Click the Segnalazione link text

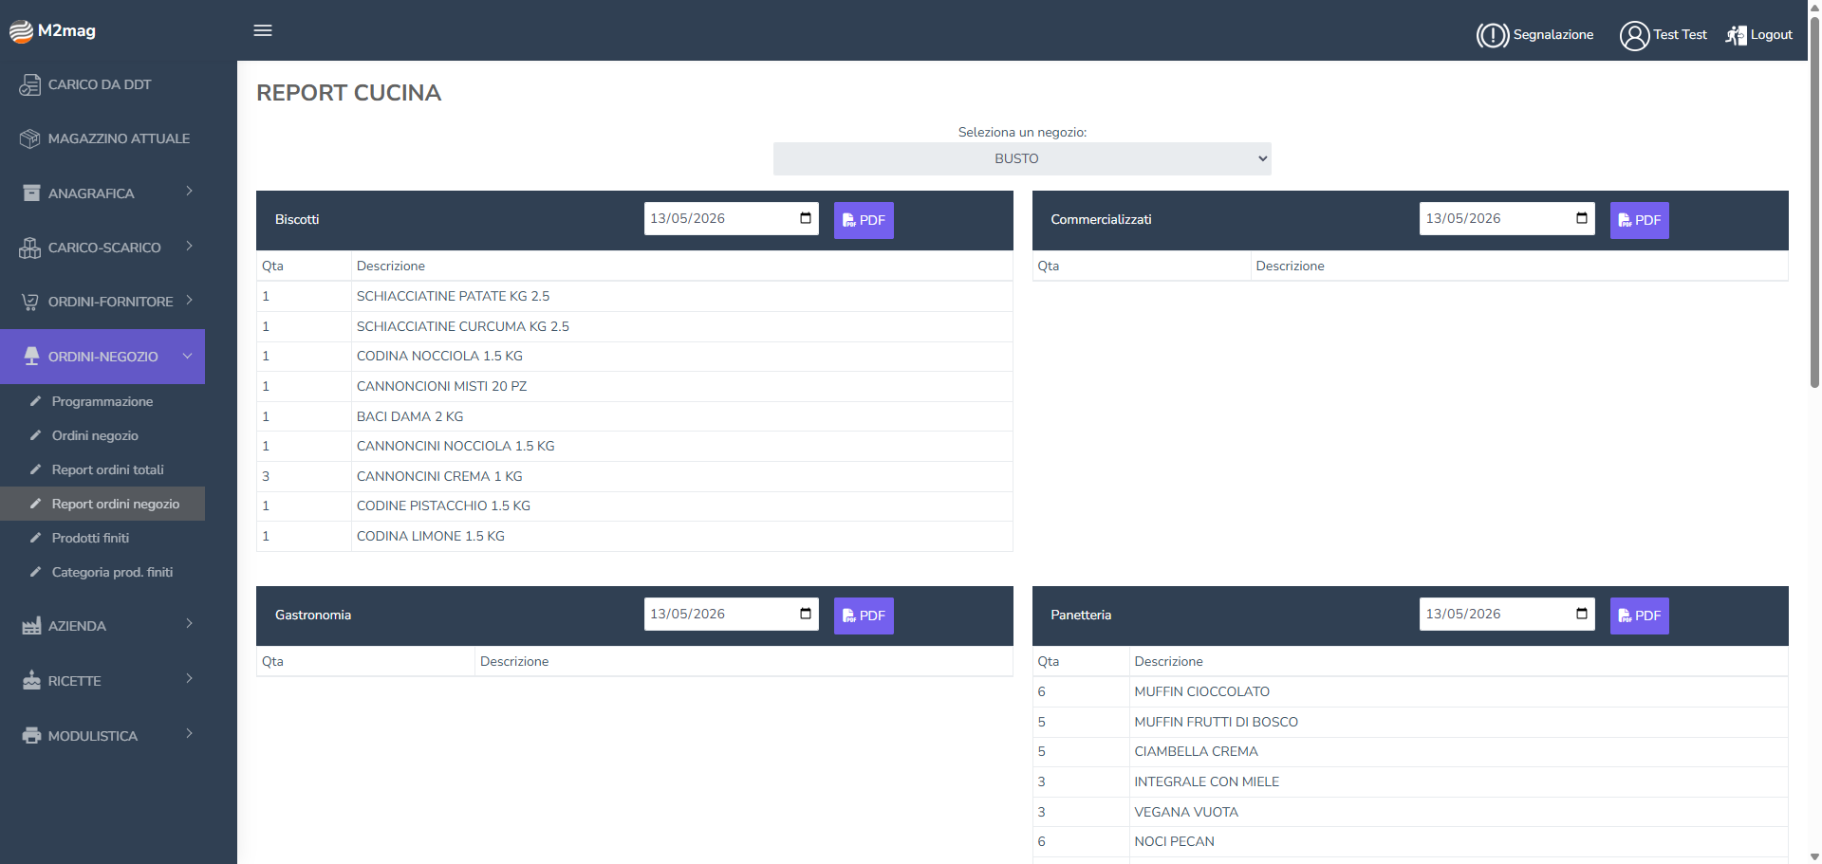coord(1553,35)
